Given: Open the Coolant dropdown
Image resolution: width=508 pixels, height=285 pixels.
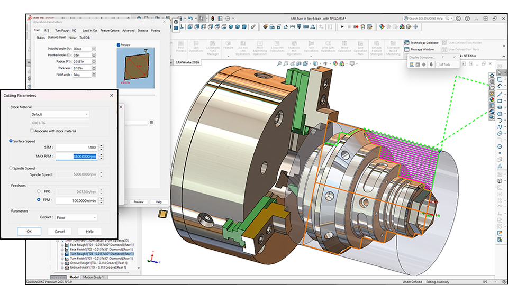Looking at the screenshot, I should click(x=76, y=217).
